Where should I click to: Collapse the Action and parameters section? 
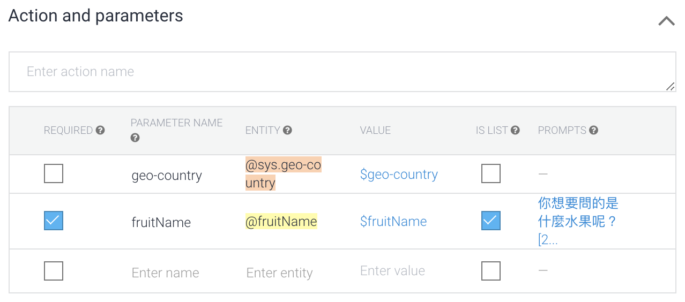click(x=666, y=21)
